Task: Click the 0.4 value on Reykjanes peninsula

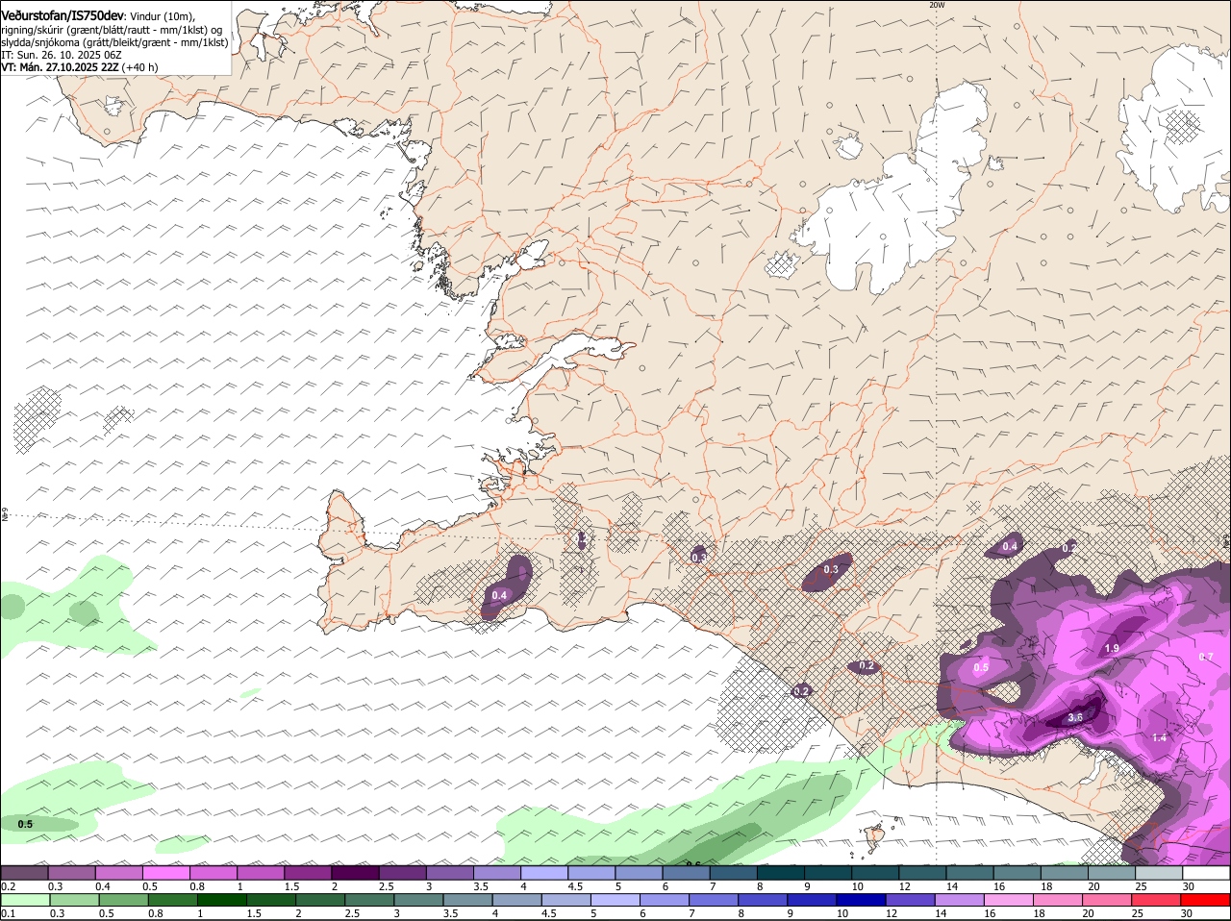Action: [x=499, y=596]
